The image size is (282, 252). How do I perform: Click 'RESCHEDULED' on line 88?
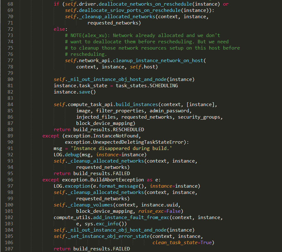coord(128,130)
